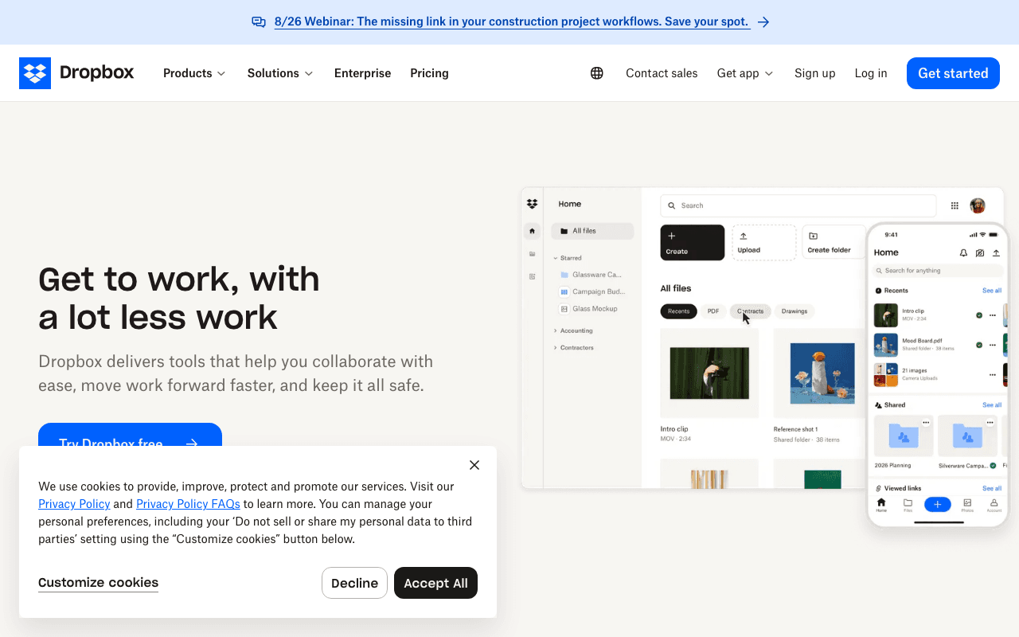Click the Reference shot 1 thumbnail
1019x637 pixels.
[x=819, y=373]
